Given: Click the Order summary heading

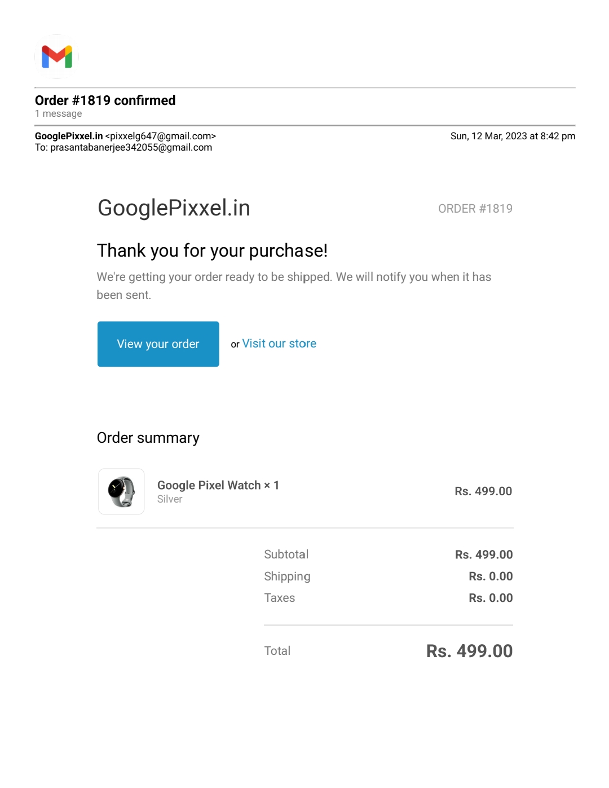Looking at the screenshot, I should [x=148, y=438].
